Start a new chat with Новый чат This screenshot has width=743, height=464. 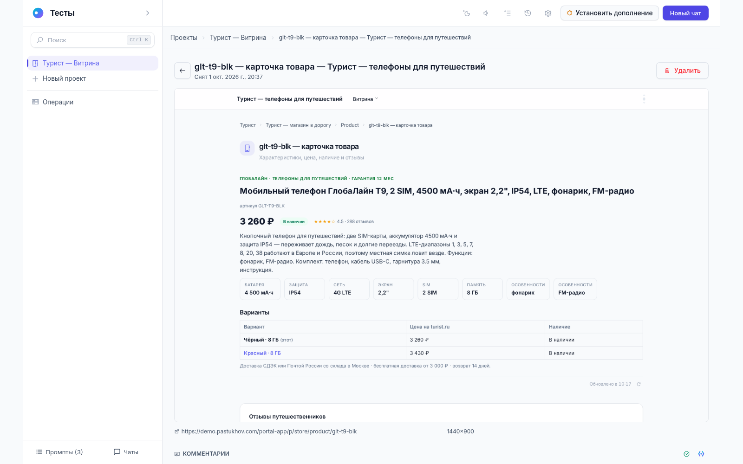(x=685, y=13)
